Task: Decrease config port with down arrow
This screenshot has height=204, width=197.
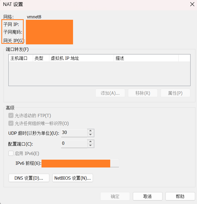Action: click(91, 146)
